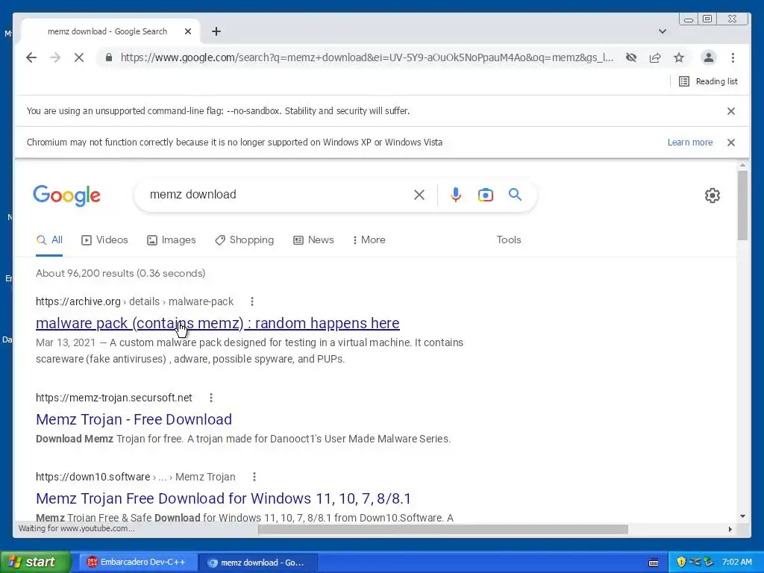Submit search with magnifier icon
The height and width of the screenshot is (573, 764).
point(515,195)
